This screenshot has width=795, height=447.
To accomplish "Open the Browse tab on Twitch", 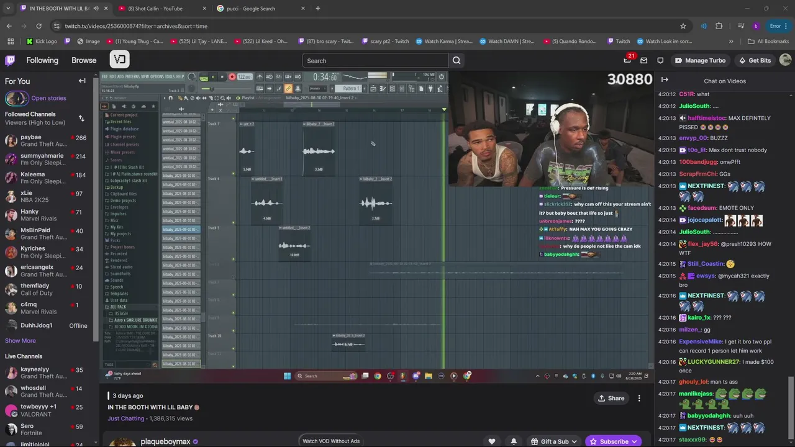I will click(x=84, y=60).
